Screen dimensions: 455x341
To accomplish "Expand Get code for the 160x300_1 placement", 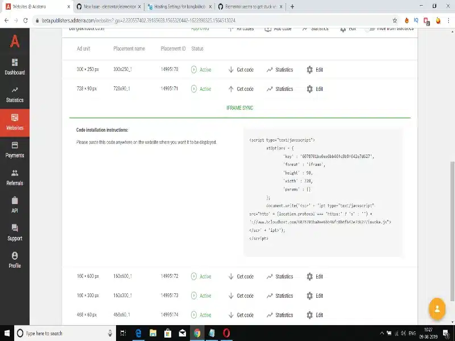I will (241, 296).
